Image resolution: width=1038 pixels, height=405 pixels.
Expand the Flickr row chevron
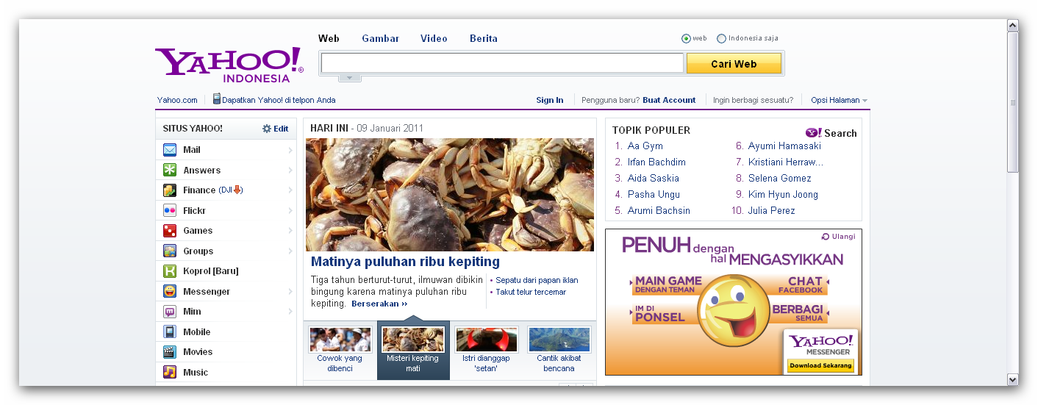290,210
